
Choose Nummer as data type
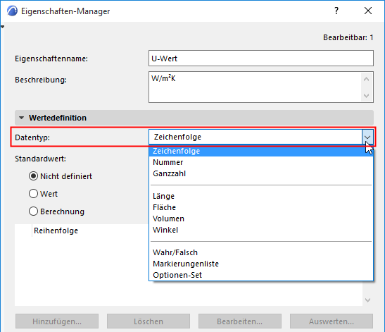tap(261, 162)
